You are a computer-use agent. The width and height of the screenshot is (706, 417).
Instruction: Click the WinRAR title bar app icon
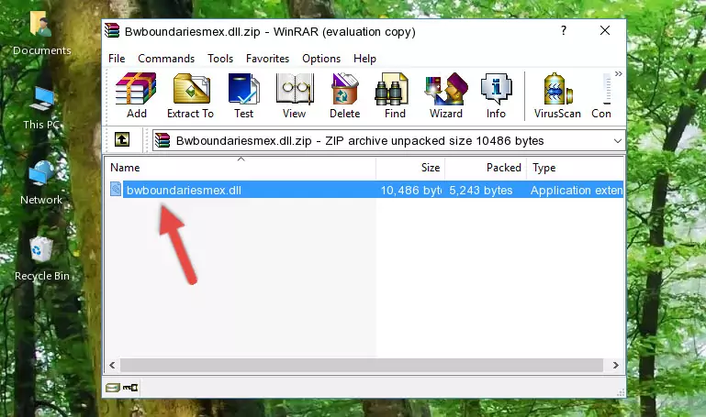click(x=112, y=31)
